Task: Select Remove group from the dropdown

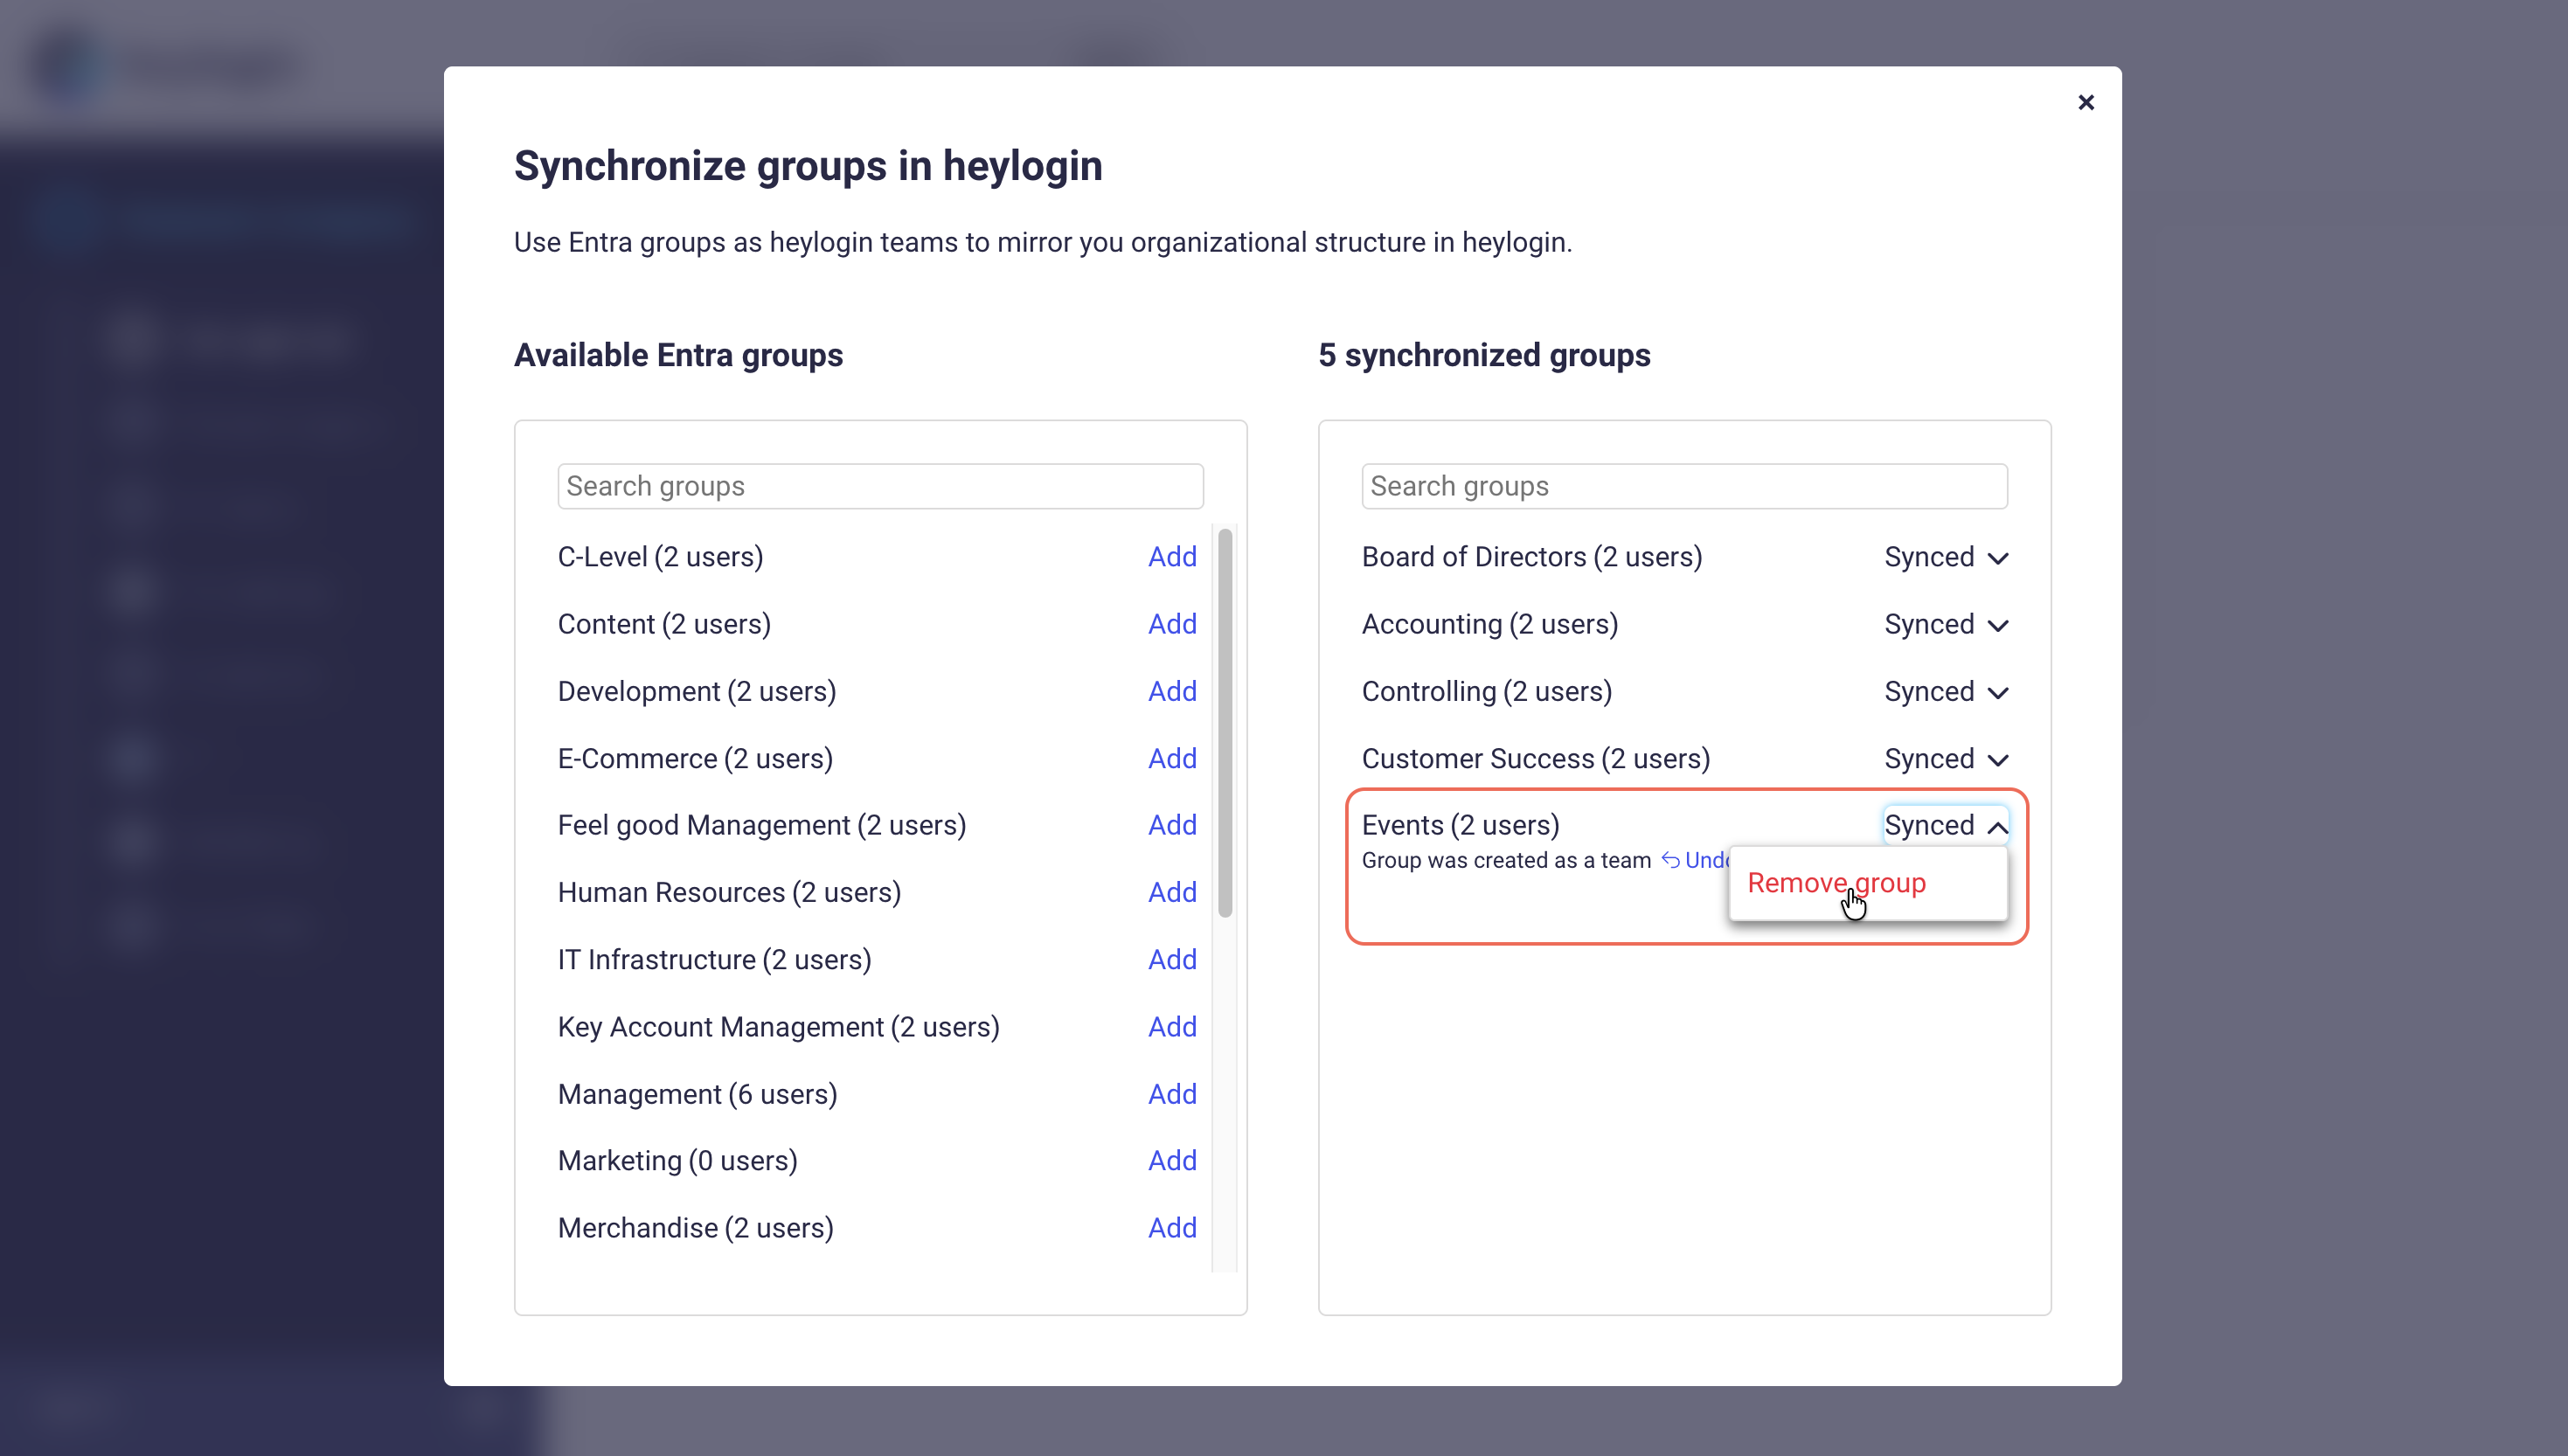Action: [x=1837, y=883]
